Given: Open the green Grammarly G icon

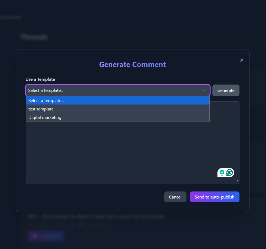Looking at the screenshot, I should coord(230,172).
